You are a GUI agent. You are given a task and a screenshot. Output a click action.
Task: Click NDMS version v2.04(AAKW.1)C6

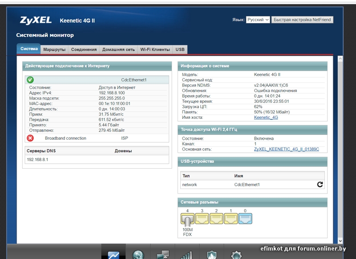(271, 85)
